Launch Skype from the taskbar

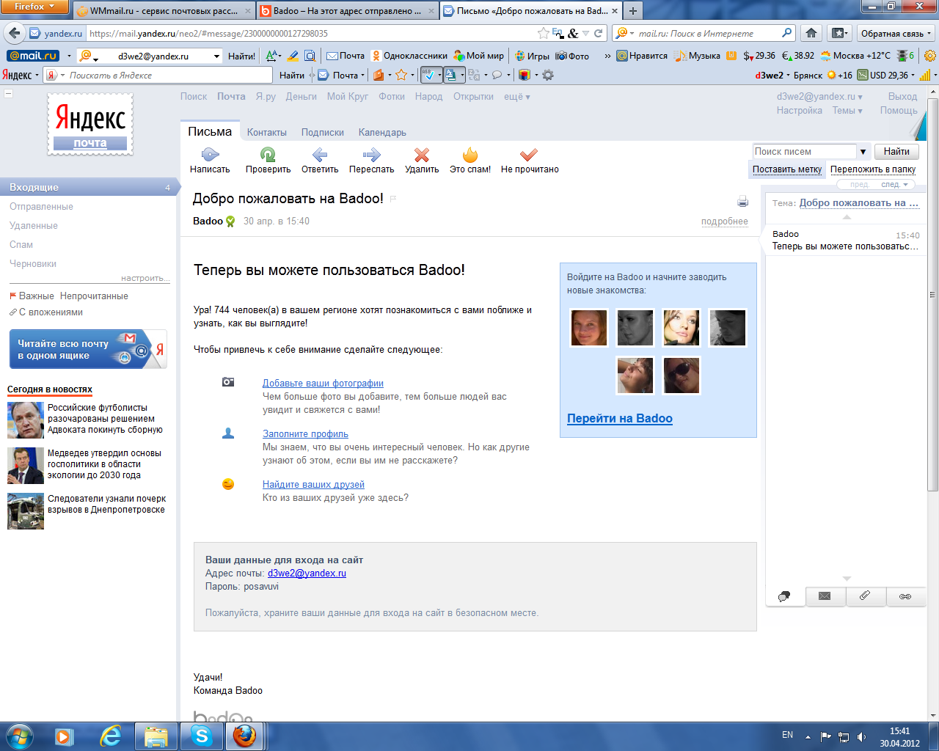click(202, 736)
